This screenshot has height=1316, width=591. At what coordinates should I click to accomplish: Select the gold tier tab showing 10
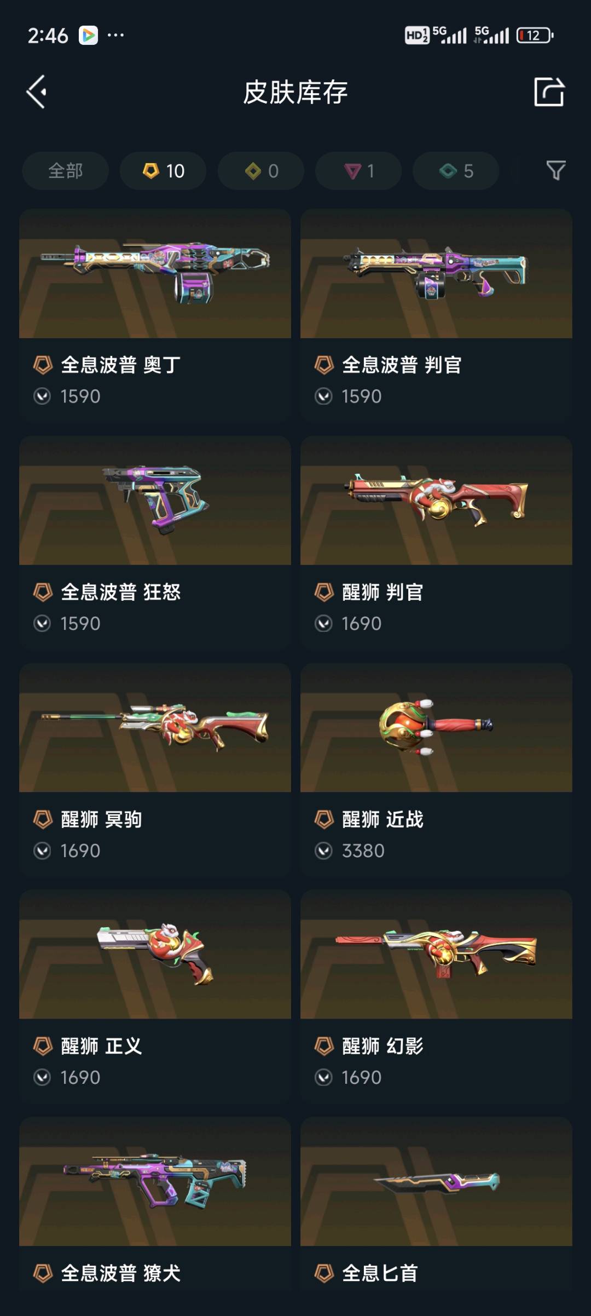click(163, 171)
